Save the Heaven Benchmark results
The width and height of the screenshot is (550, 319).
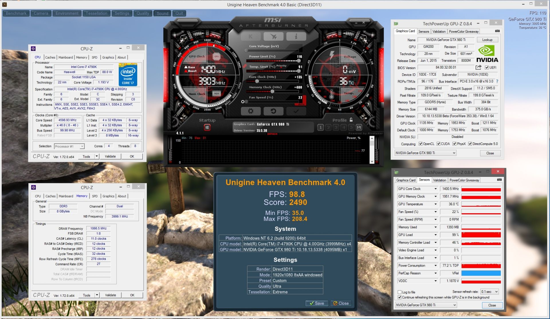coord(317,303)
